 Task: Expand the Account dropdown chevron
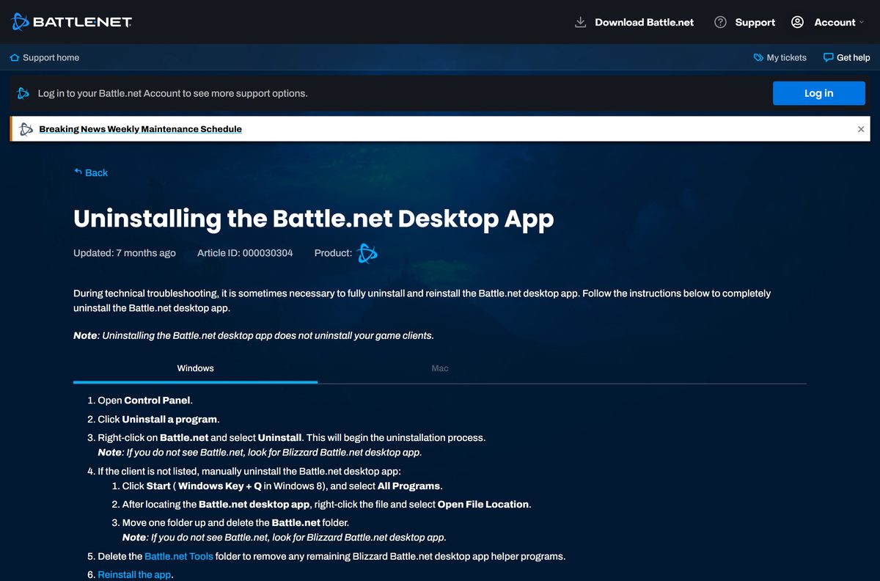(x=860, y=22)
